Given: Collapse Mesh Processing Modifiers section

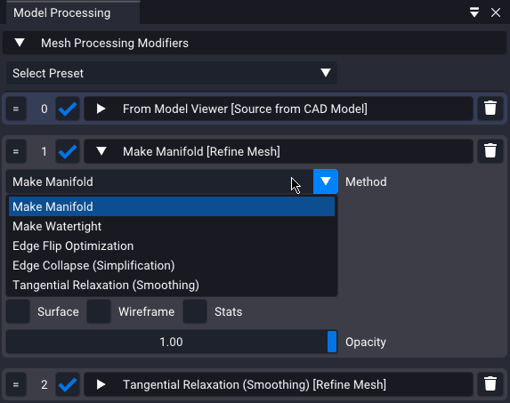Looking at the screenshot, I should tap(20, 43).
